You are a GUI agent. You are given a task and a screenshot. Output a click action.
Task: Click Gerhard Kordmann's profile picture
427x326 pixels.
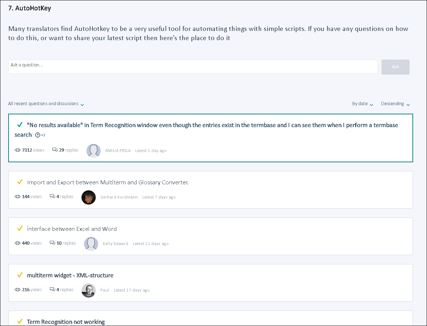(x=88, y=197)
